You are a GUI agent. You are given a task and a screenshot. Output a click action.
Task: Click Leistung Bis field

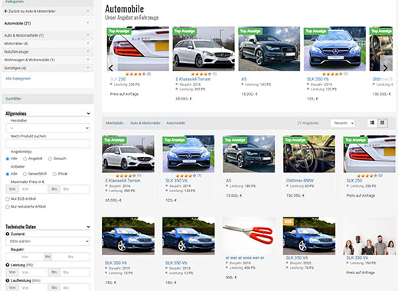point(75,273)
